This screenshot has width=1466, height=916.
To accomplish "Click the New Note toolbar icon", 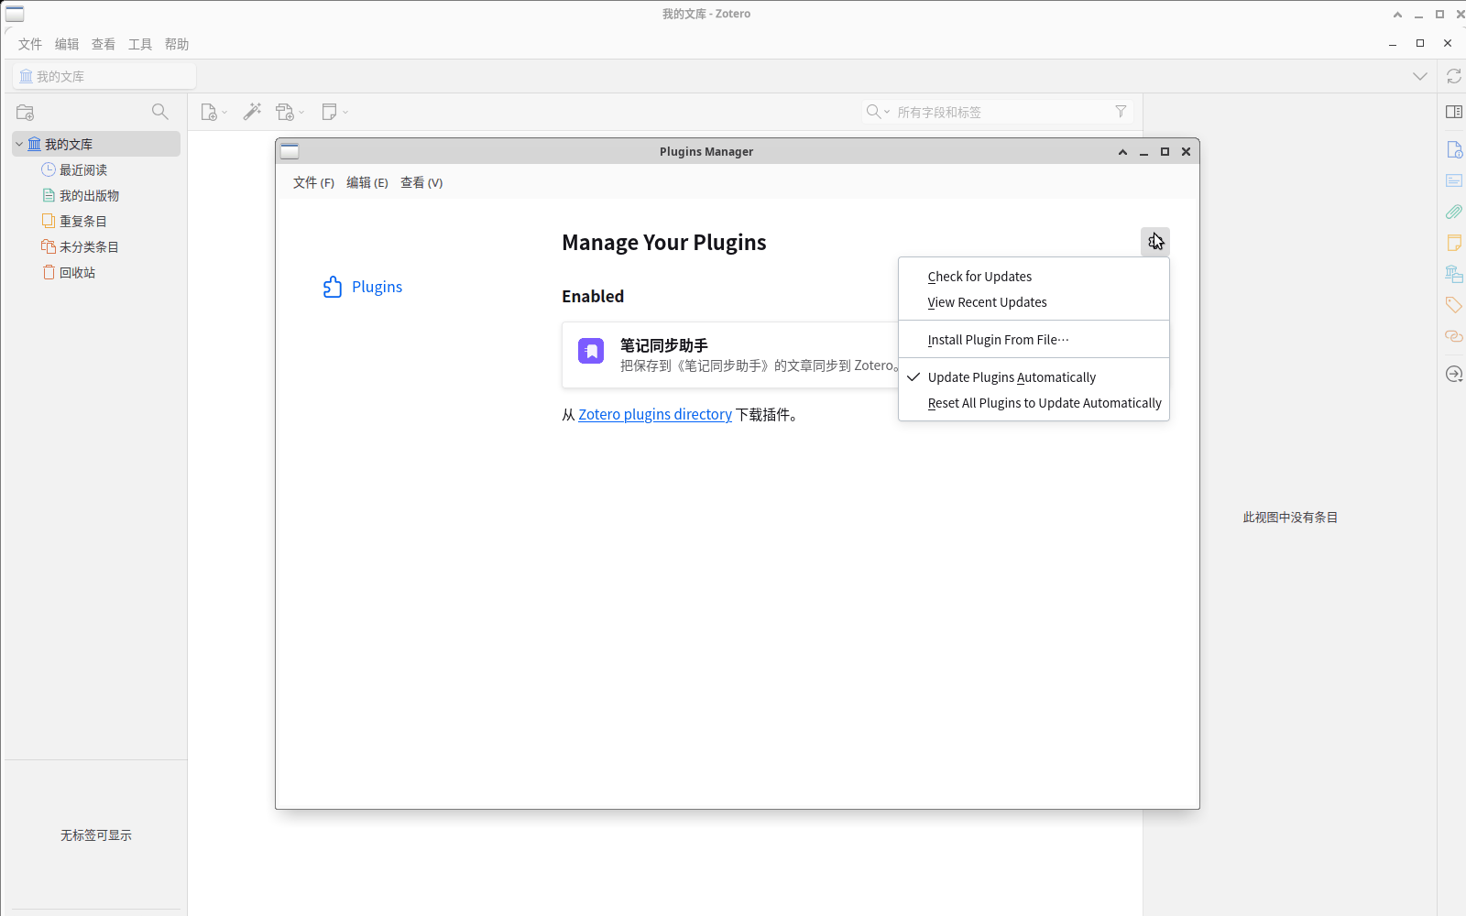I will 330,112.
